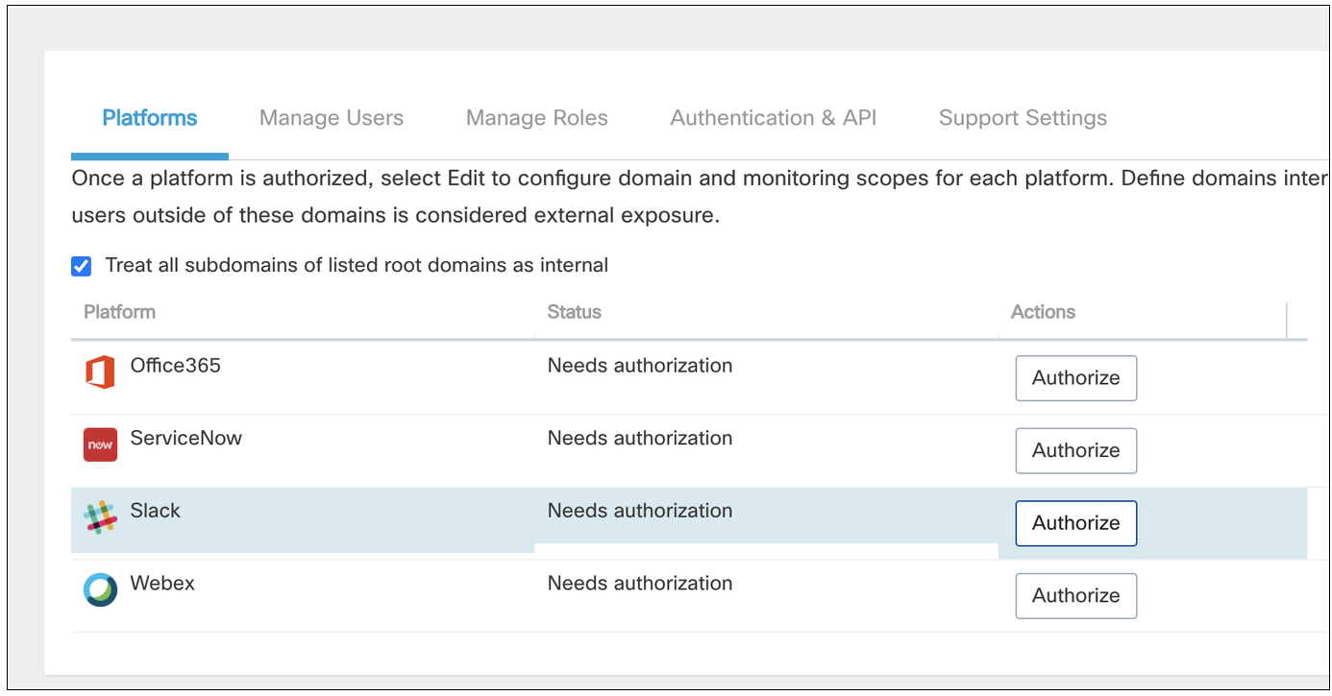
Task: Click 'Treat all subdomains' checkbox label text
Action: [x=357, y=266]
